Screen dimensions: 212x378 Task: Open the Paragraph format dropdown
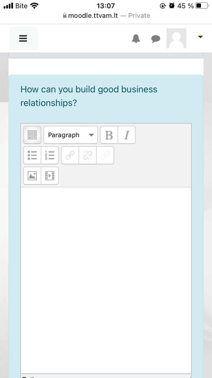pyautogui.click(x=70, y=135)
